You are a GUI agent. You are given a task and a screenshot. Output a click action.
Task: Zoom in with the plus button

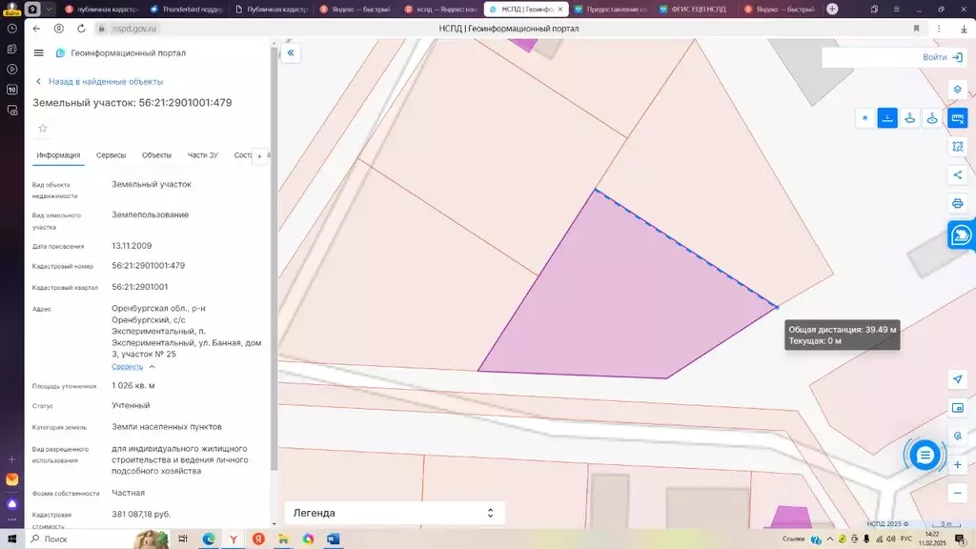pyautogui.click(x=957, y=465)
